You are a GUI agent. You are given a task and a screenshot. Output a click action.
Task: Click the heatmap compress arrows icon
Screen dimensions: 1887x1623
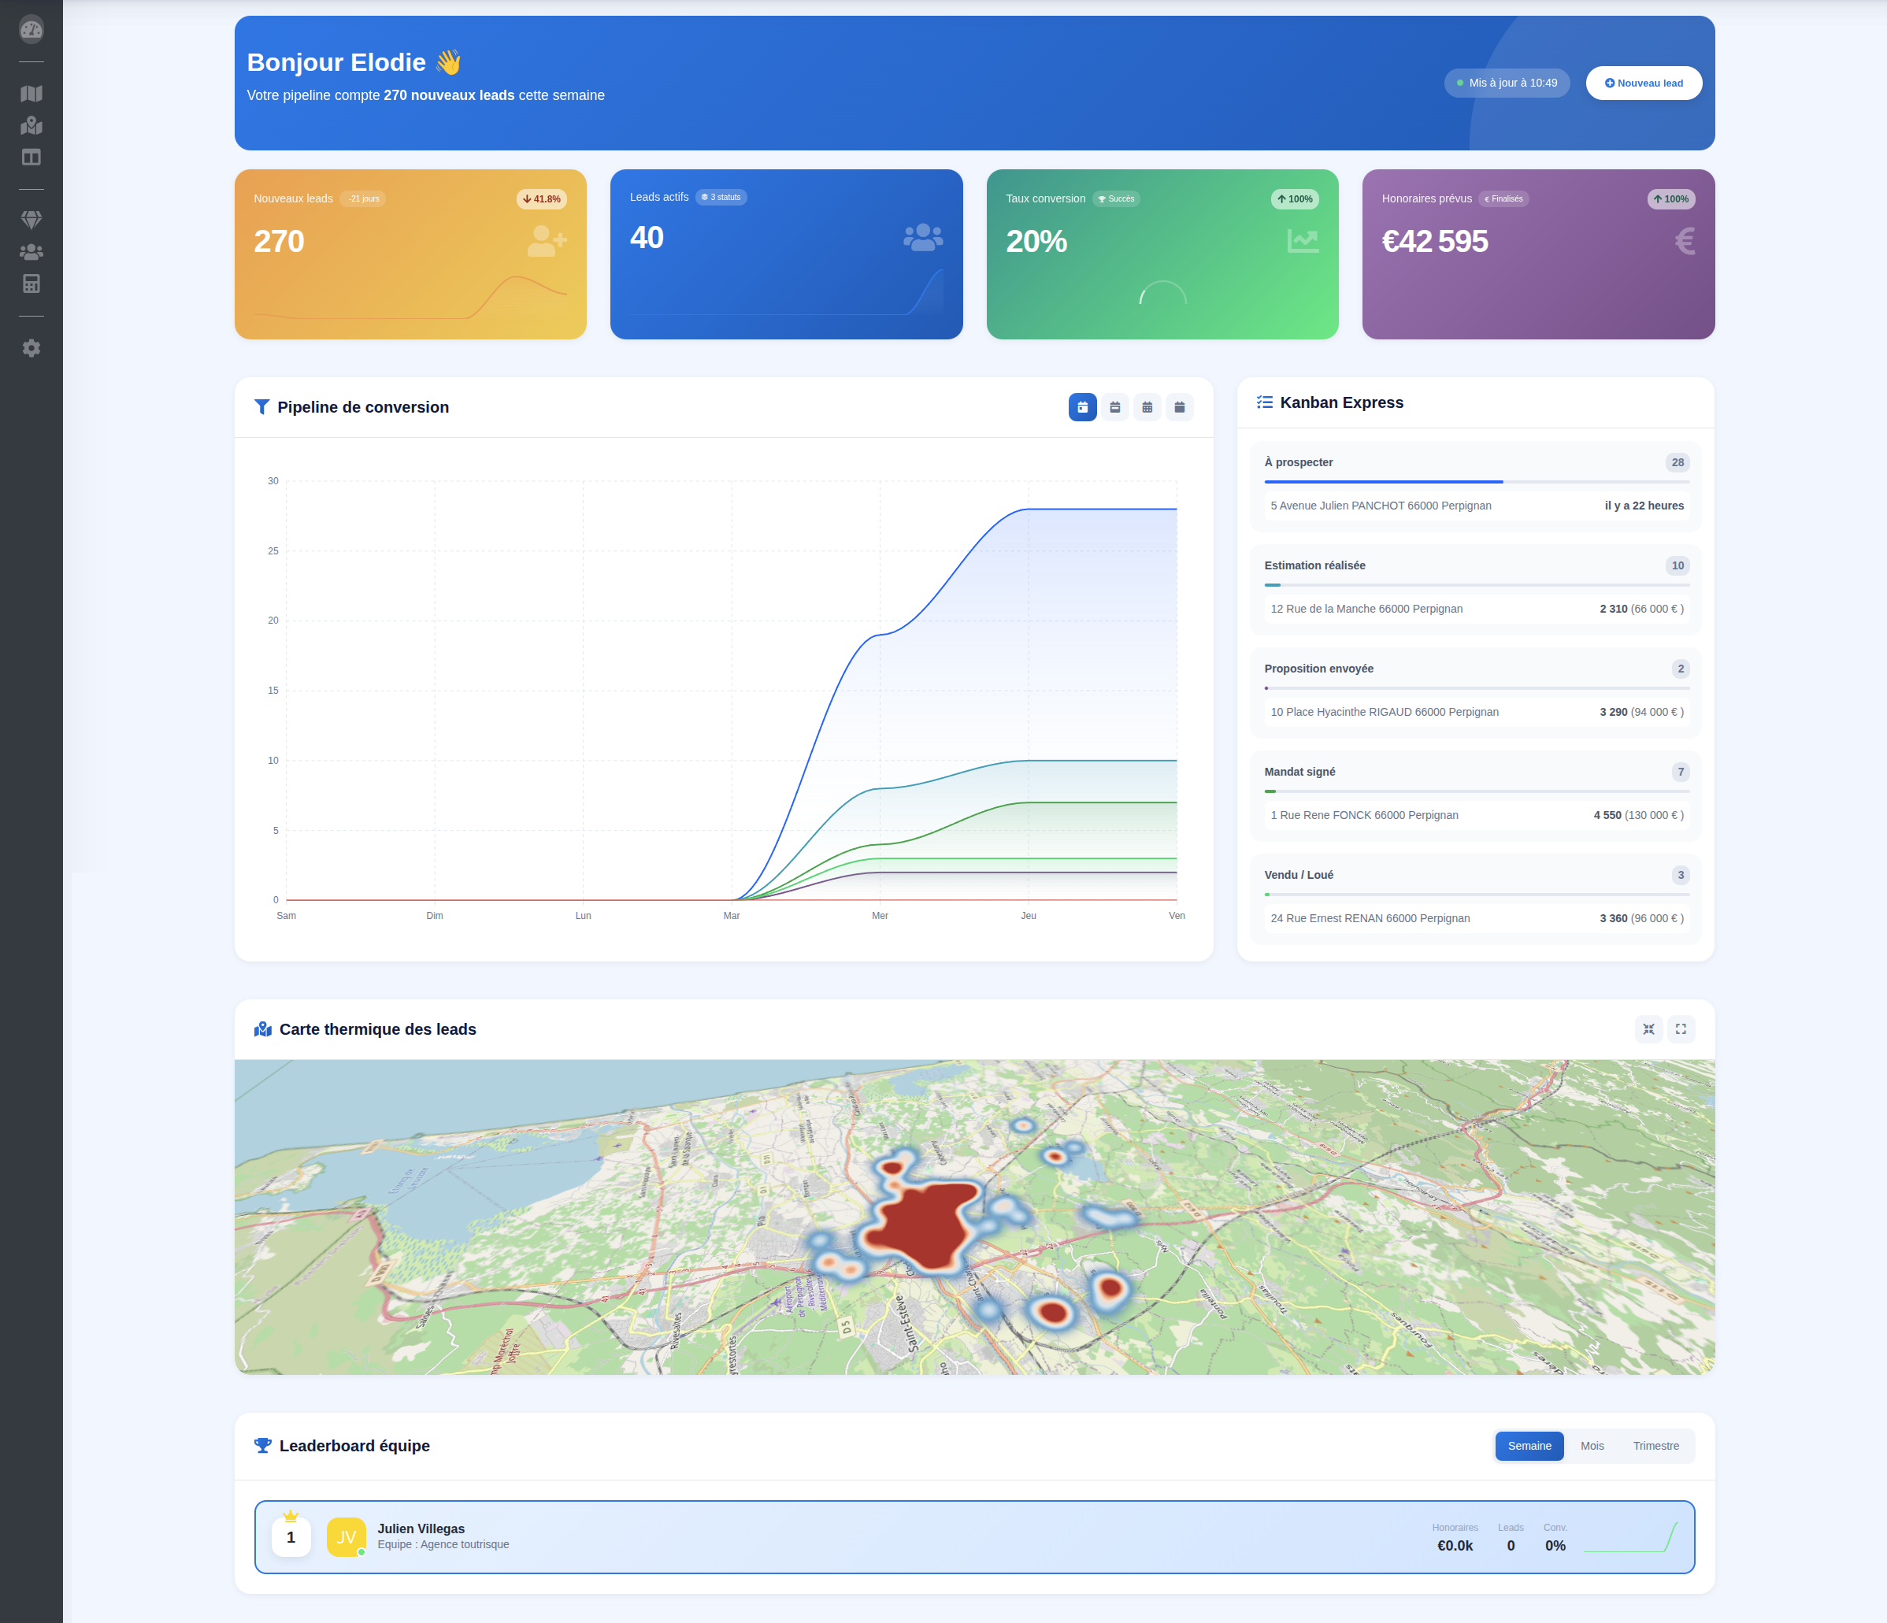[x=1648, y=1029]
